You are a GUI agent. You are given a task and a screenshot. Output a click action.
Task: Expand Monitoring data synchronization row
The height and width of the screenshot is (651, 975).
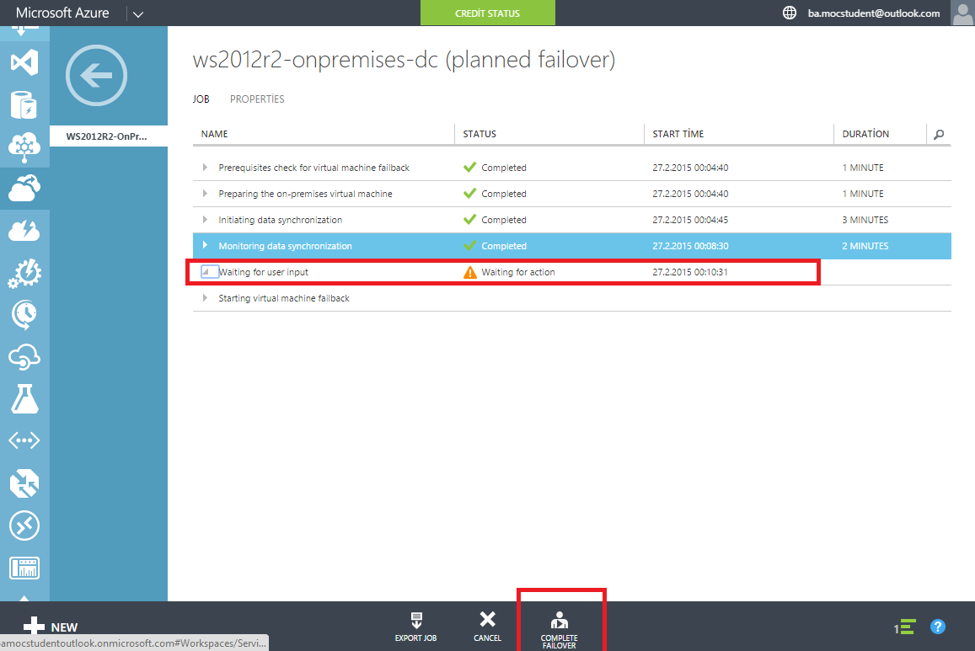pos(205,246)
